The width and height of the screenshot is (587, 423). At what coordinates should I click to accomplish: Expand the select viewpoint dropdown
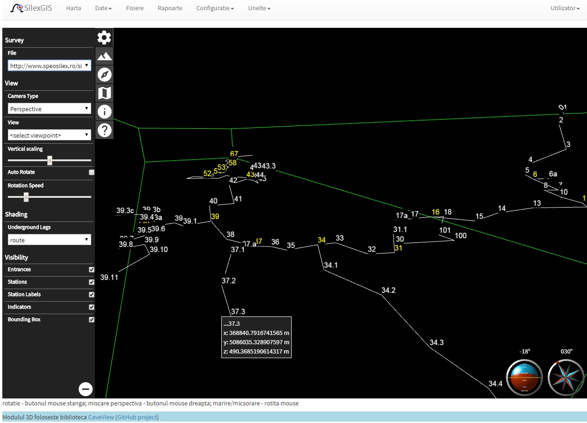49,135
